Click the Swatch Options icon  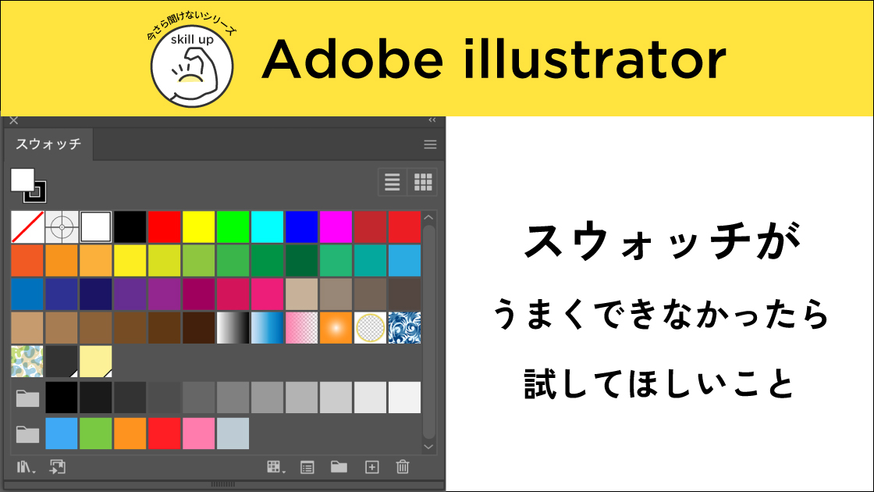tap(307, 468)
